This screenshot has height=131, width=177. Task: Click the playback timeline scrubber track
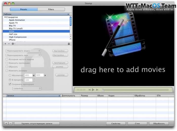click(136, 90)
